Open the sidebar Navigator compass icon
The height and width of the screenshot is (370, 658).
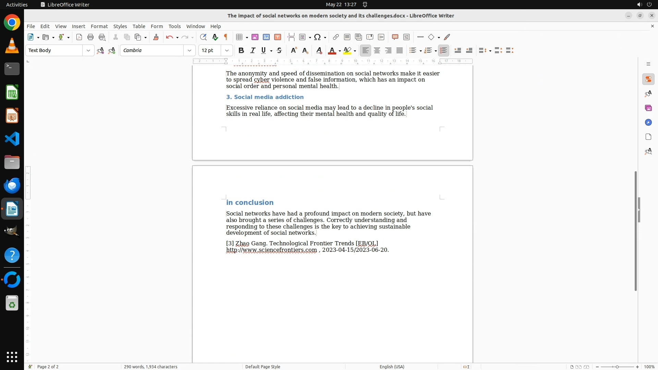click(648, 123)
